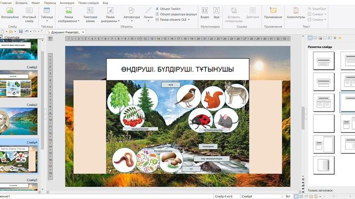Open the Автофигура dropdown arrow
Image resolution: width=355 pixels, height=199 pixels.
click(x=131, y=21)
